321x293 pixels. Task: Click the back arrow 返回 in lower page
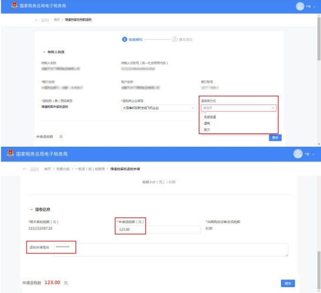click(31, 169)
